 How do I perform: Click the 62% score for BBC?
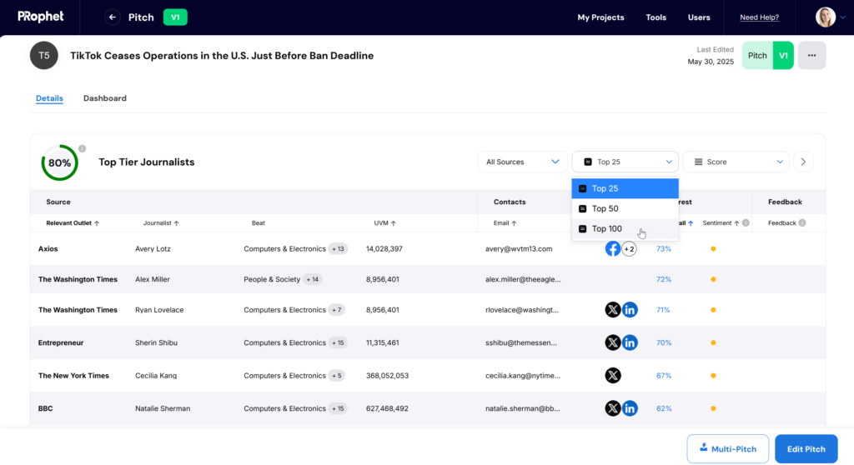[x=663, y=408]
